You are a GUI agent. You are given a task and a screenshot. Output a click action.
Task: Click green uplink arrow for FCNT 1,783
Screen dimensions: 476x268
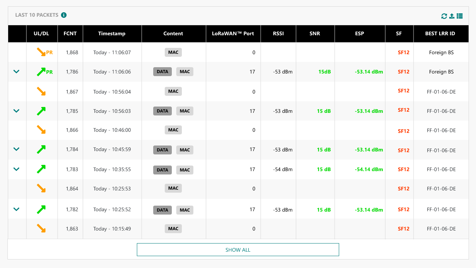tap(41, 169)
